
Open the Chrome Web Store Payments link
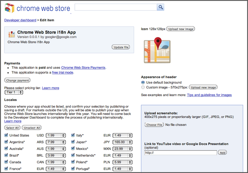click(x=83, y=68)
